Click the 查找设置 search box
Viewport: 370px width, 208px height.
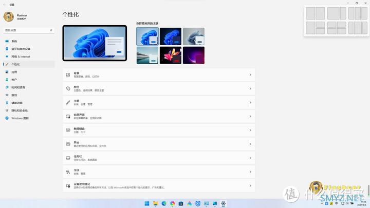point(27,30)
